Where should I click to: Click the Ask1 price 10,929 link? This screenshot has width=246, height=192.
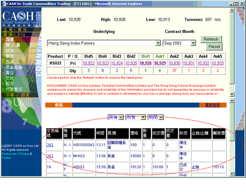(x=160, y=63)
